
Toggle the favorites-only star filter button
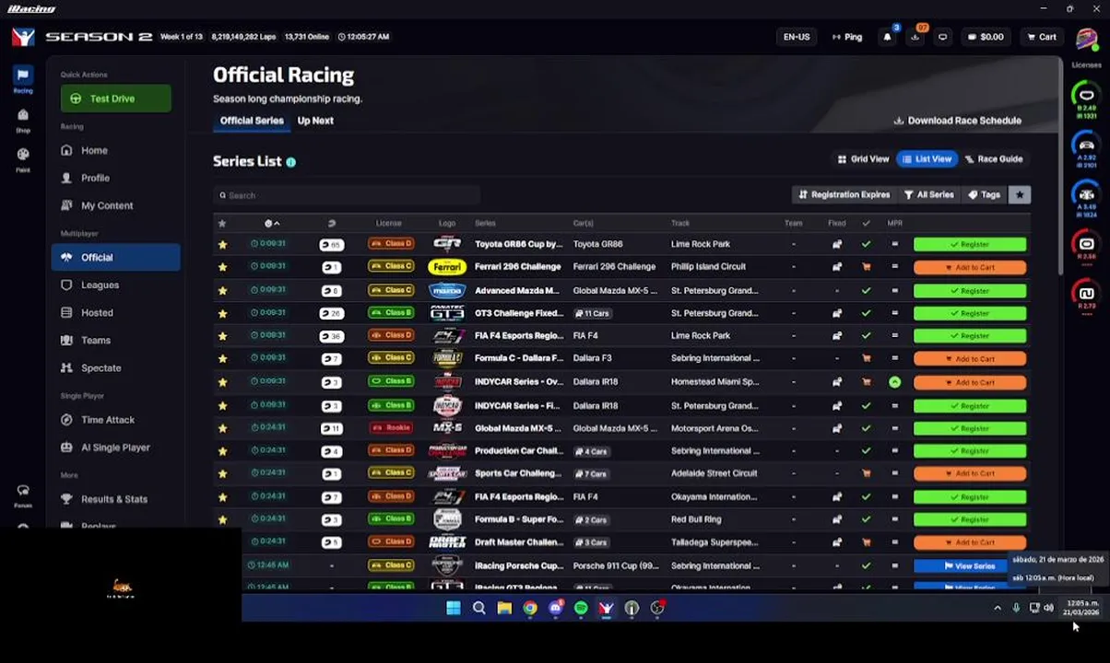pyautogui.click(x=1020, y=195)
